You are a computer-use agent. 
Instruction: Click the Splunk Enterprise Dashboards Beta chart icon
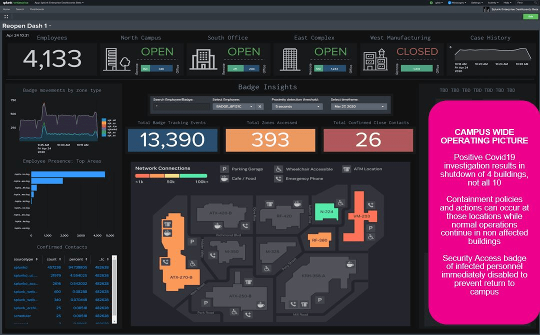pyautogui.click(x=485, y=8)
